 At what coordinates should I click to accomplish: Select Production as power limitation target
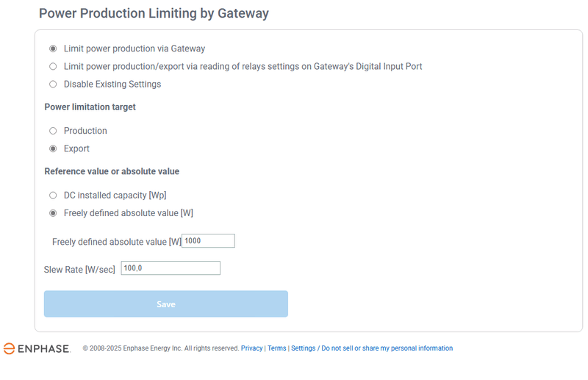pos(53,131)
